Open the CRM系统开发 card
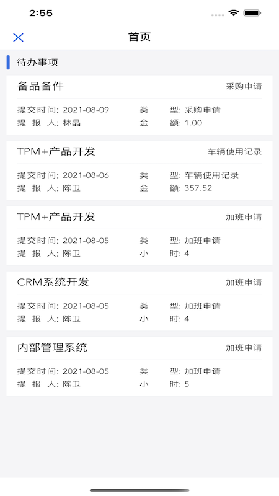 click(x=139, y=301)
